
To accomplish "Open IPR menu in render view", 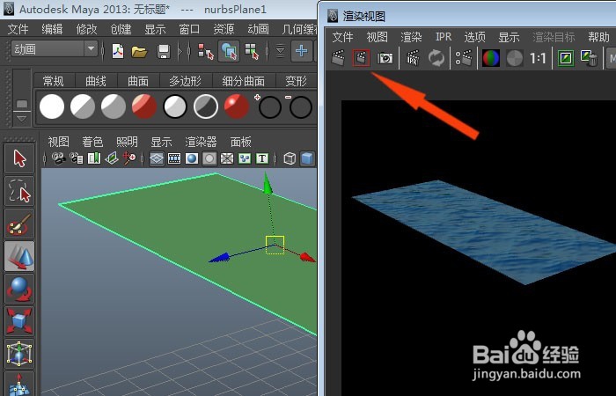I will (x=444, y=37).
